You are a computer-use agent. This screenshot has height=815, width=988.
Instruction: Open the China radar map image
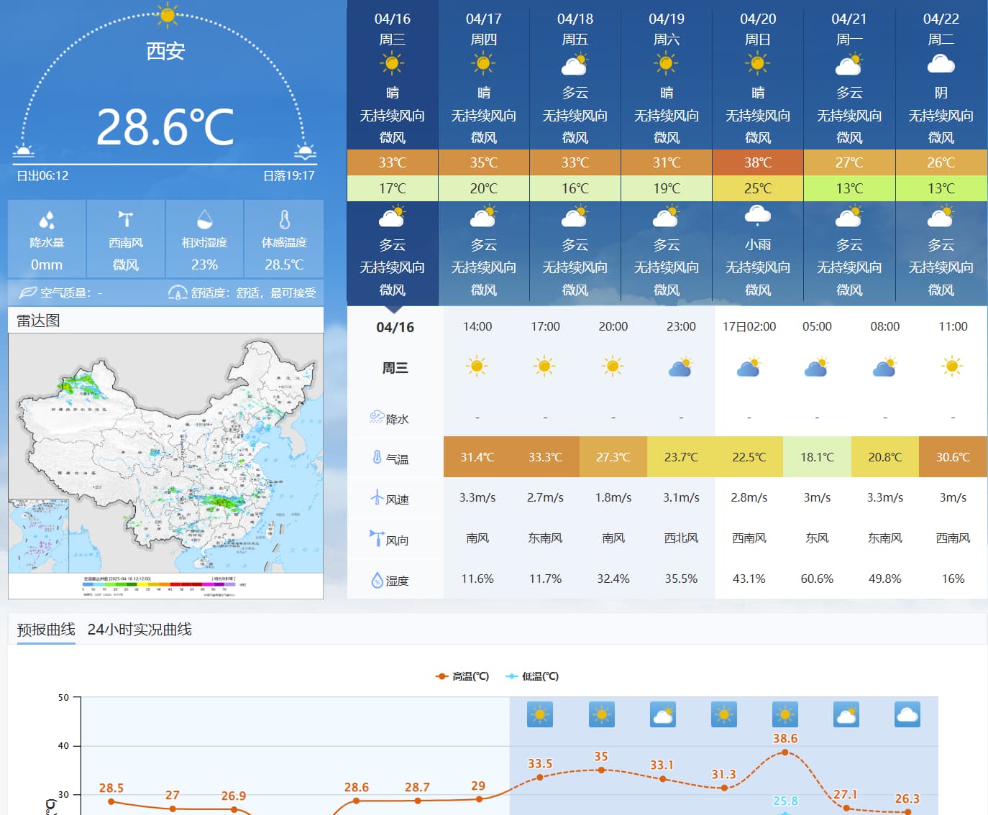pyautogui.click(x=165, y=466)
